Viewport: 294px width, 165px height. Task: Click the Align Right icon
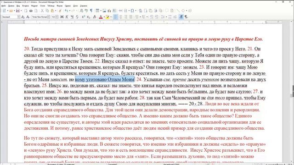tap(125, 17)
